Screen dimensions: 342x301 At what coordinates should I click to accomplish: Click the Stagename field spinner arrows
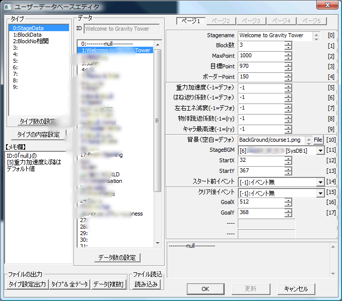316,36
